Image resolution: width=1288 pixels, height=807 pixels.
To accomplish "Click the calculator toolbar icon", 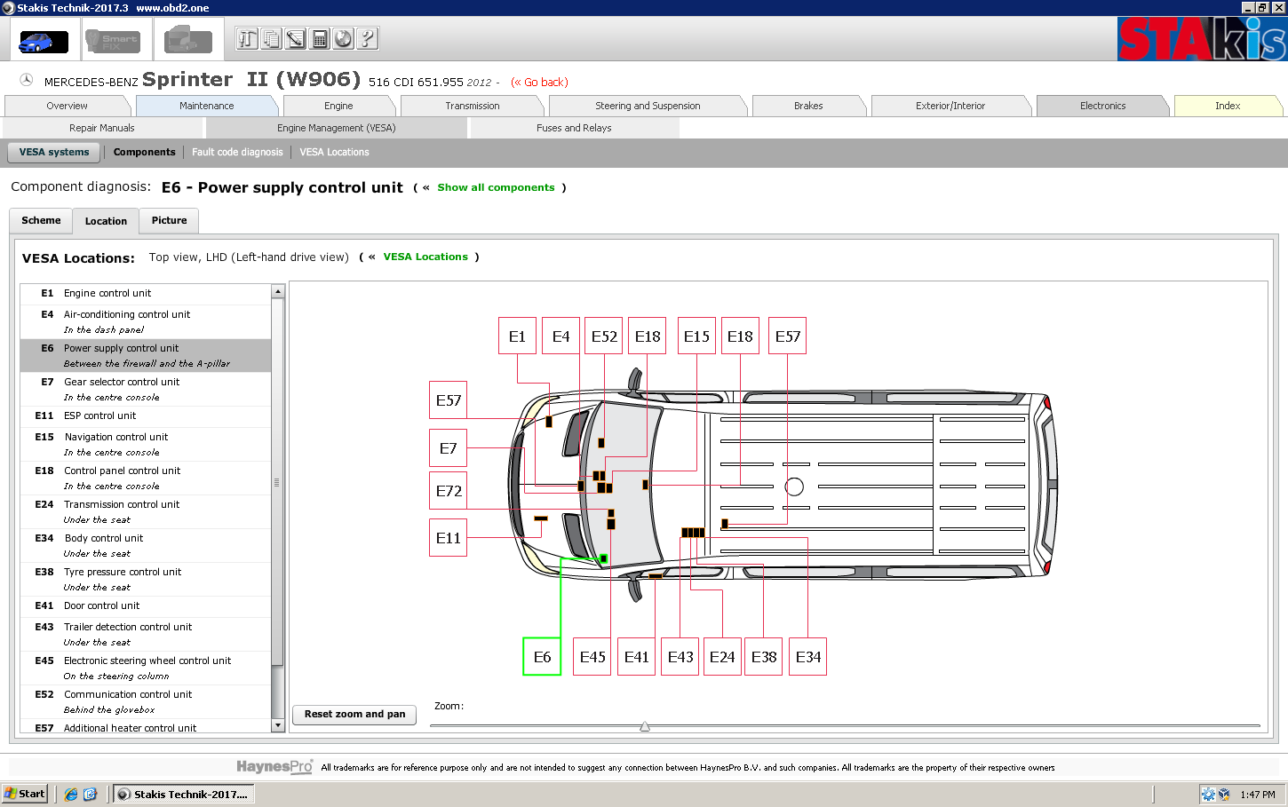I will [x=320, y=39].
